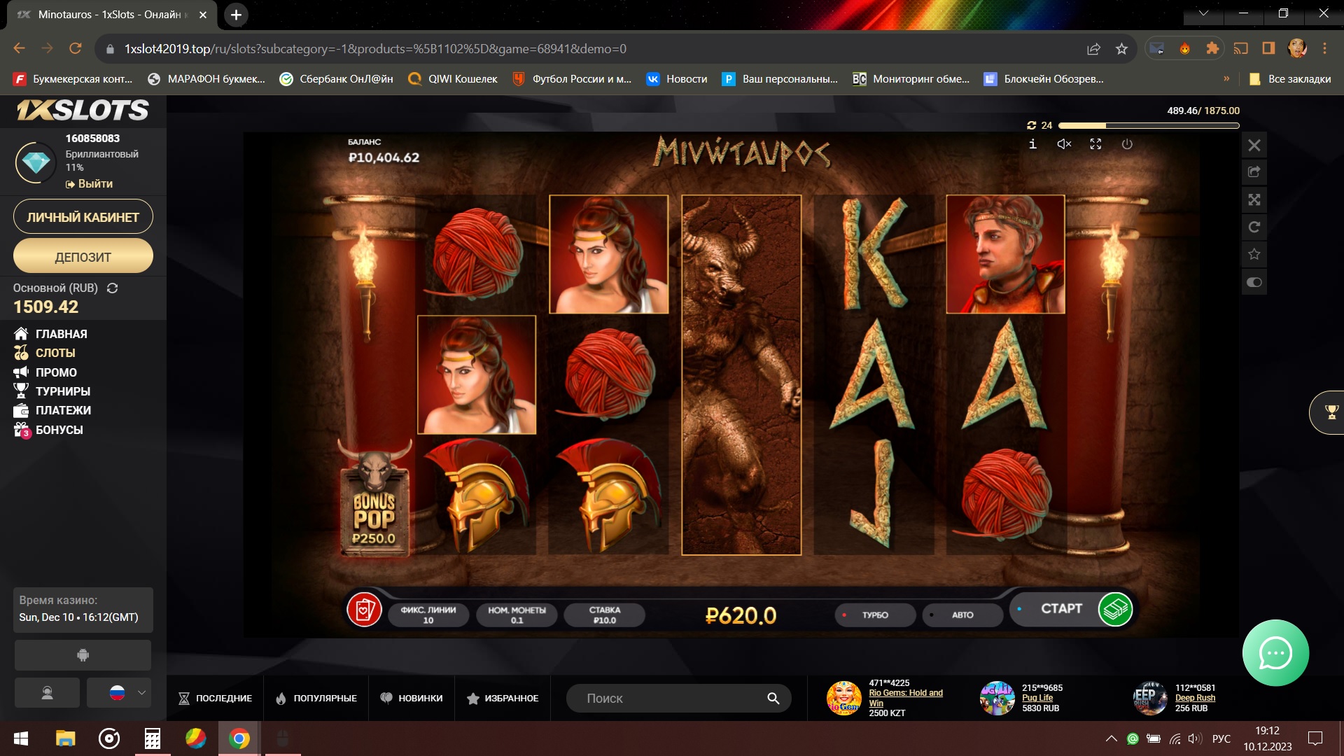The height and width of the screenshot is (756, 1344).
Task: Open the game info icon
Action: tap(1032, 144)
